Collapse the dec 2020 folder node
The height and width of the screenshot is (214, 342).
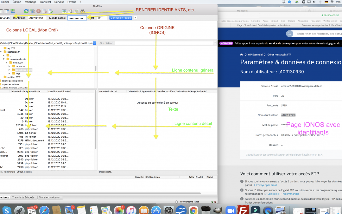6,62
